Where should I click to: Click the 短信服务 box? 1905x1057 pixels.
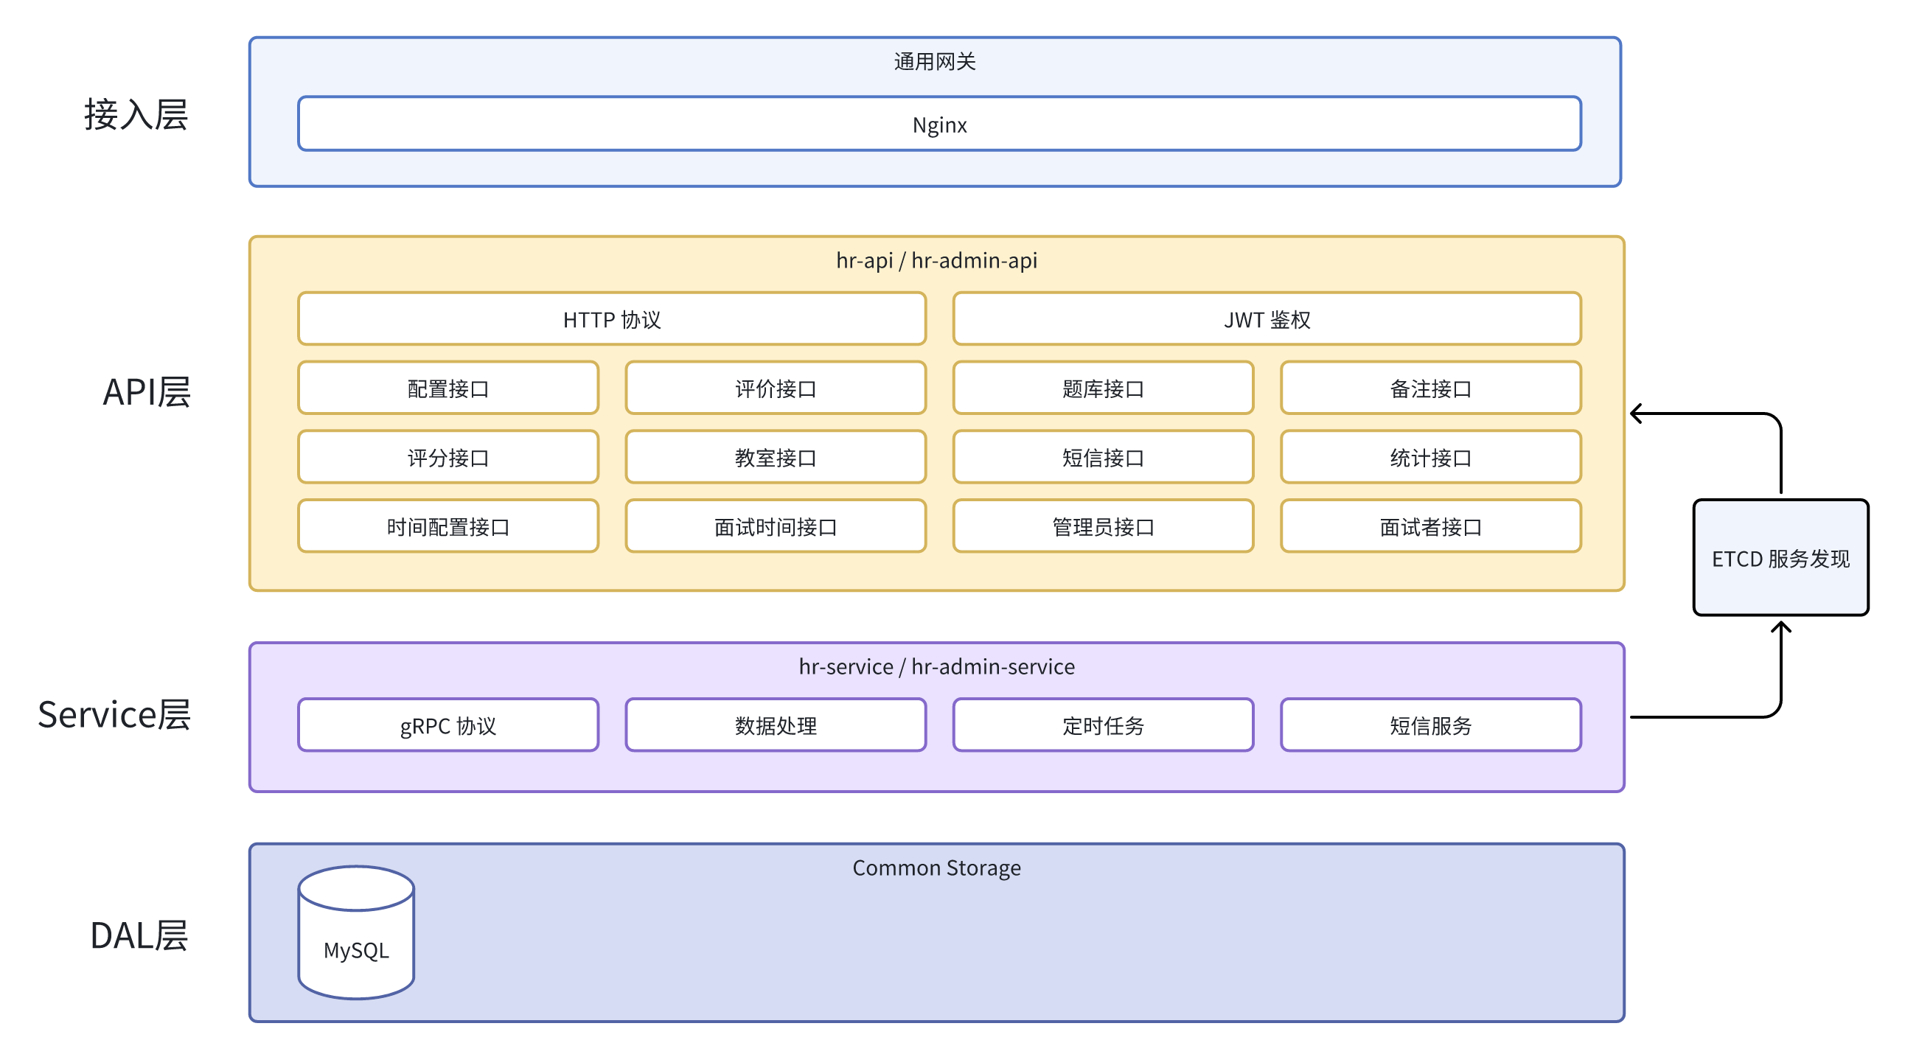[1431, 725]
